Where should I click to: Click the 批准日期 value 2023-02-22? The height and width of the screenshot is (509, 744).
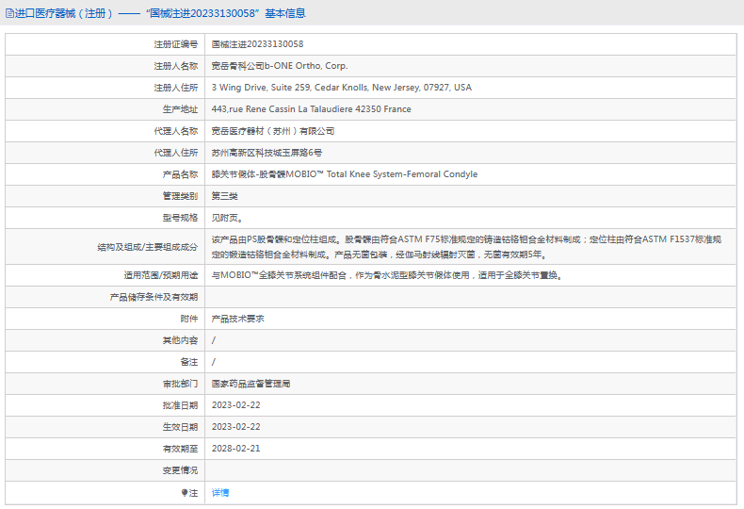[x=235, y=405]
